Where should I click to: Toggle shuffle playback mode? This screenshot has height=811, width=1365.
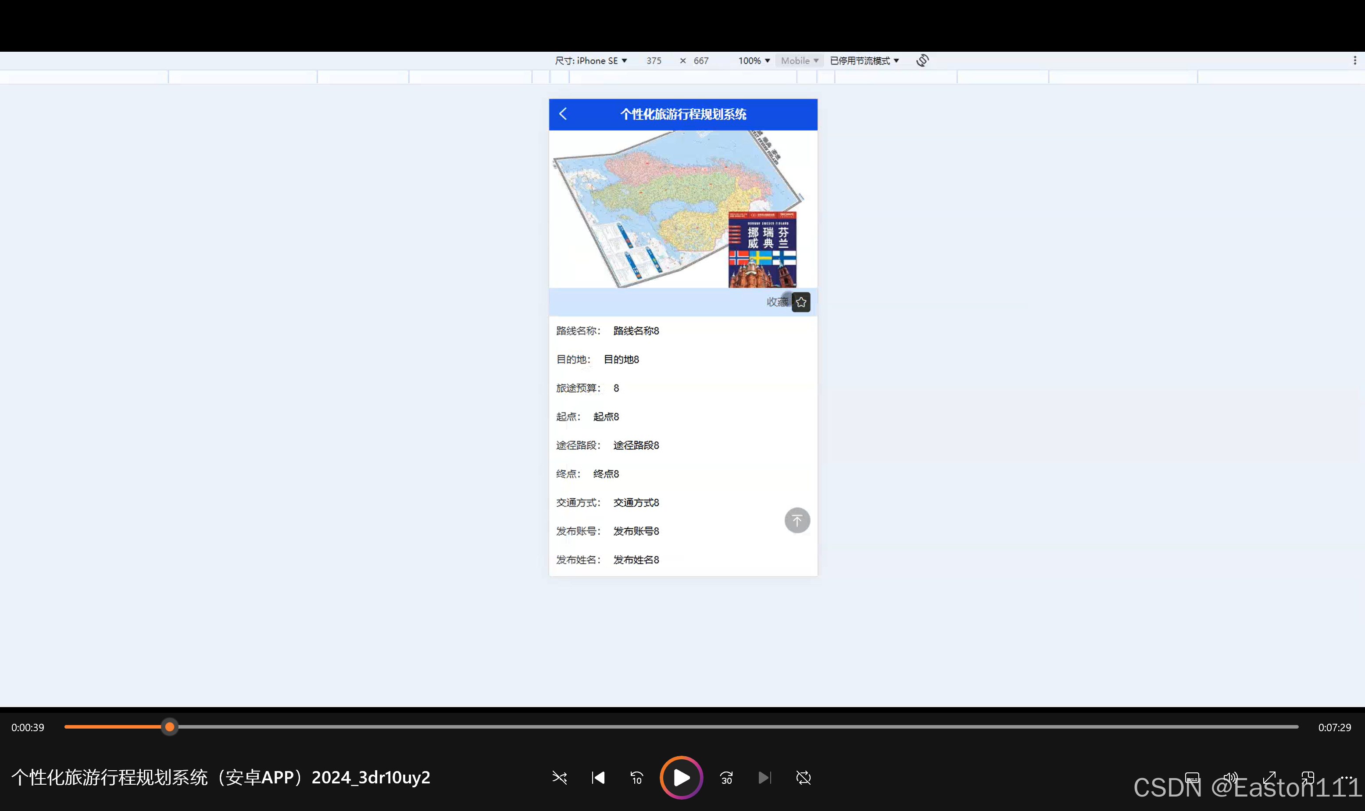coord(559,778)
